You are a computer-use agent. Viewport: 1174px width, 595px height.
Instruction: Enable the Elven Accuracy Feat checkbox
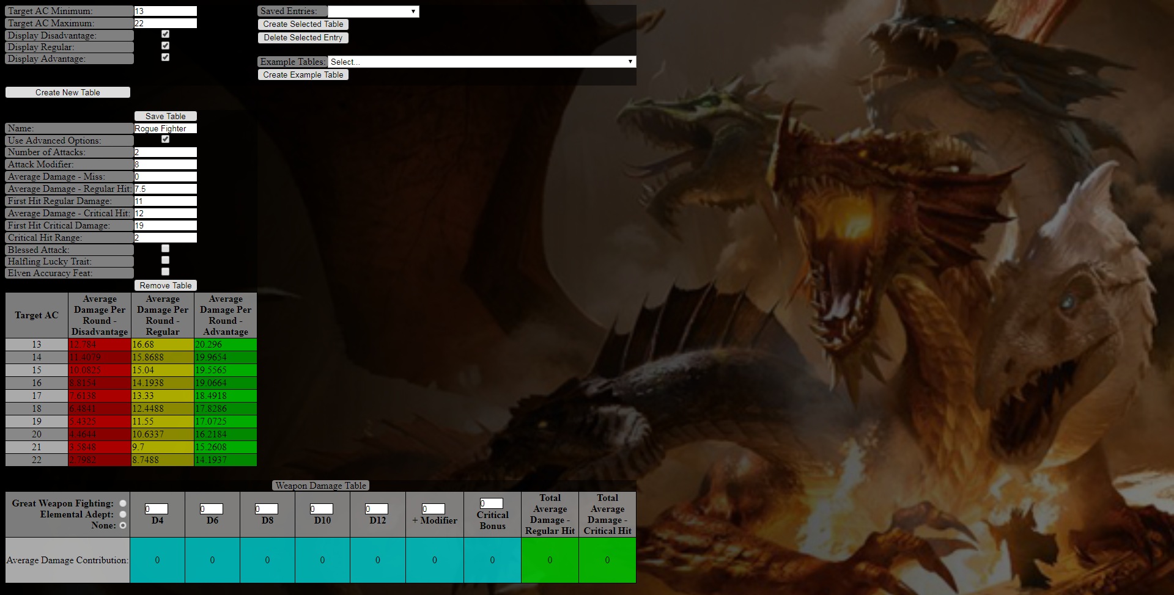[165, 272]
